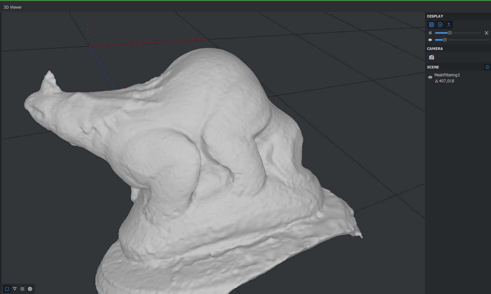Click the camera scale slider handle
The width and height of the screenshot is (491, 294).
[x=445, y=40]
